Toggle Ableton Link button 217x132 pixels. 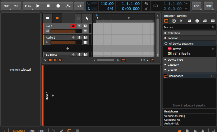(79, 6)
